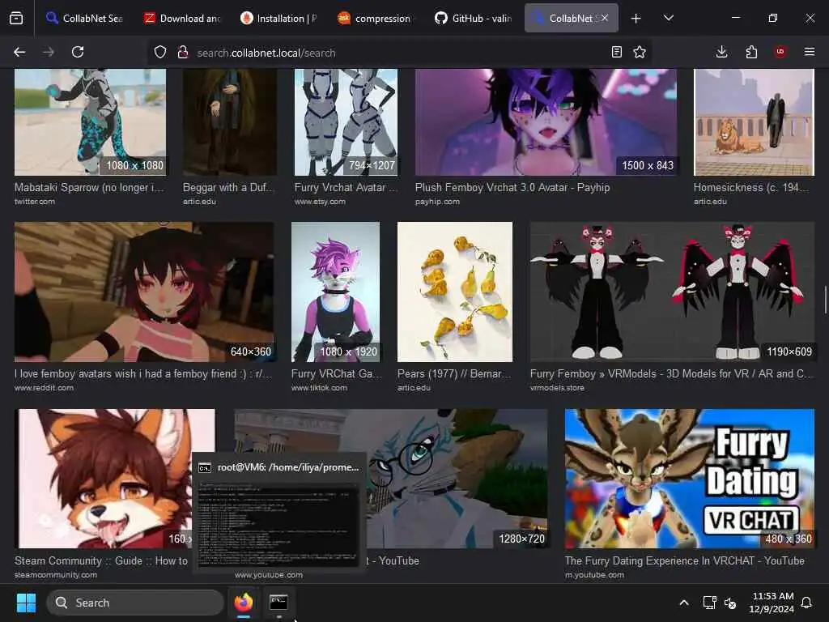The height and width of the screenshot is (622, 829).
Task: Click the 1190×609 winged model thumbnail
Action: pyautogui.click(x=673, y=292)
